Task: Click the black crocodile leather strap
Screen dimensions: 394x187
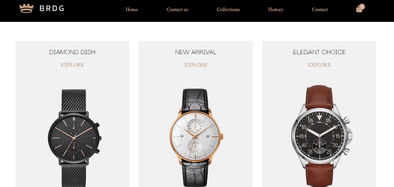Action: [195, 98]
